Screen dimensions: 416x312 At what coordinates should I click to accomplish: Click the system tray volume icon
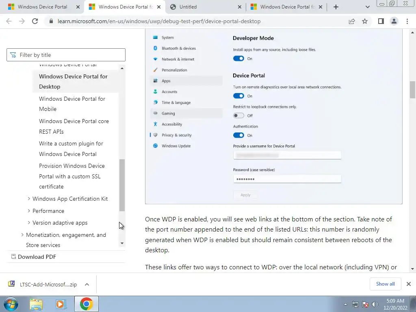[375, 304]
